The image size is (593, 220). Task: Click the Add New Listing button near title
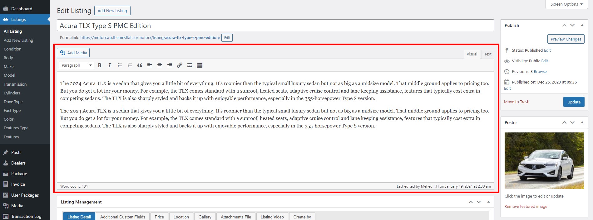pos(112,11)
